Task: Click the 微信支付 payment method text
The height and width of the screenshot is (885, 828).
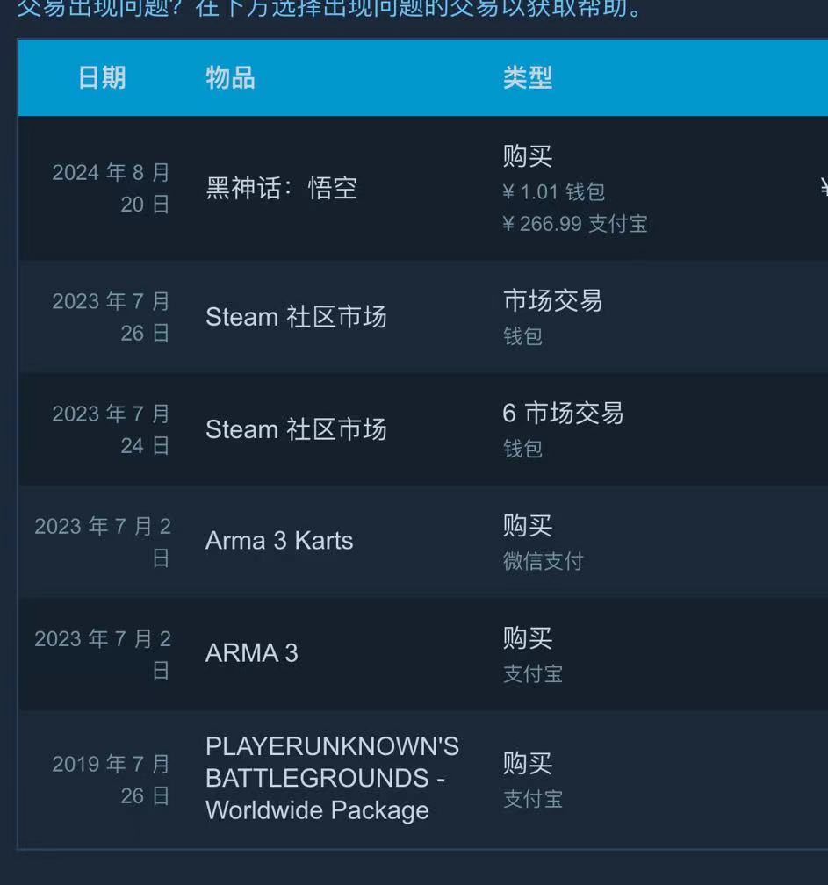Action: [x=543, y=562]
